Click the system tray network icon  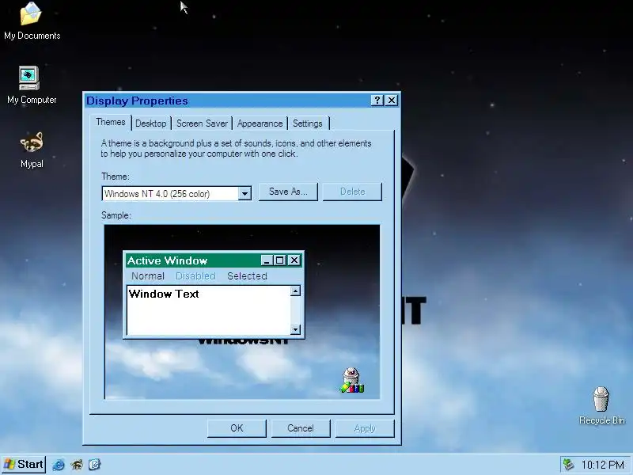tap(568, 465)
